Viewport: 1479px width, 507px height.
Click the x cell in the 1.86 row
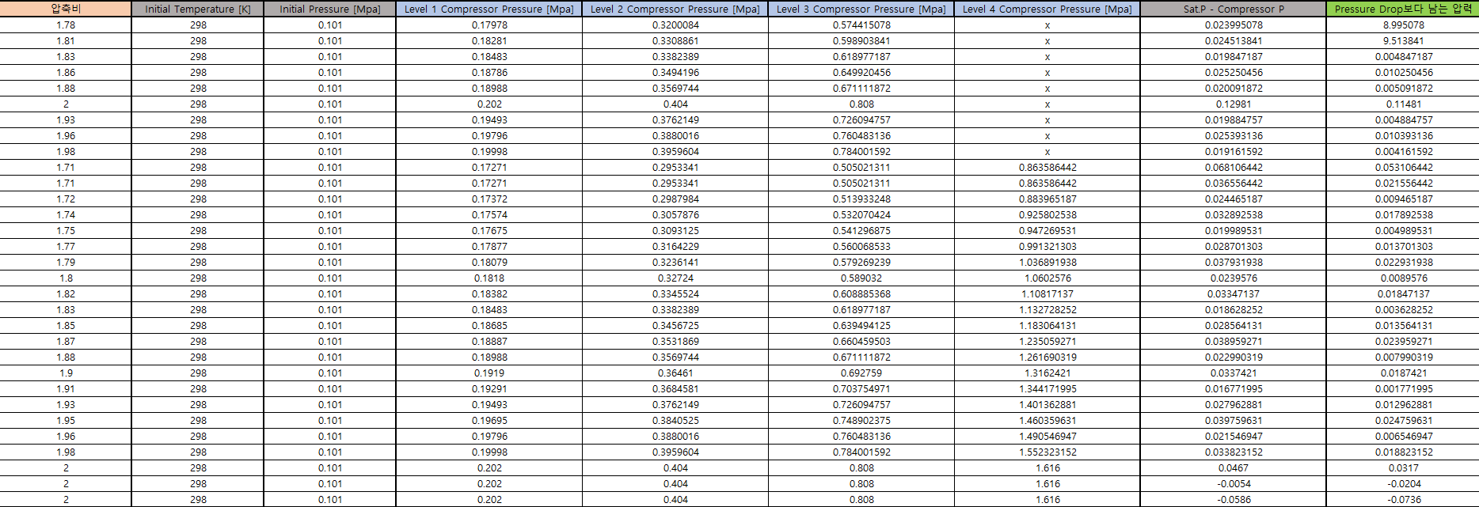click(1047, 72)
